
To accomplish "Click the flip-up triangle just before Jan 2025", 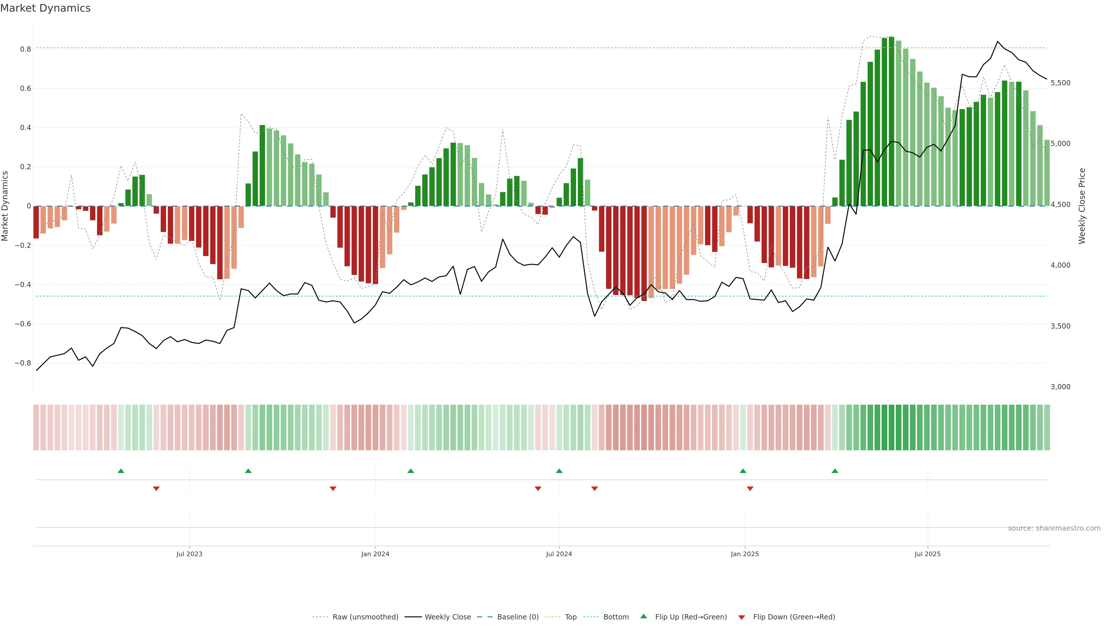I will pyautogui.click(x=743, y=471).
